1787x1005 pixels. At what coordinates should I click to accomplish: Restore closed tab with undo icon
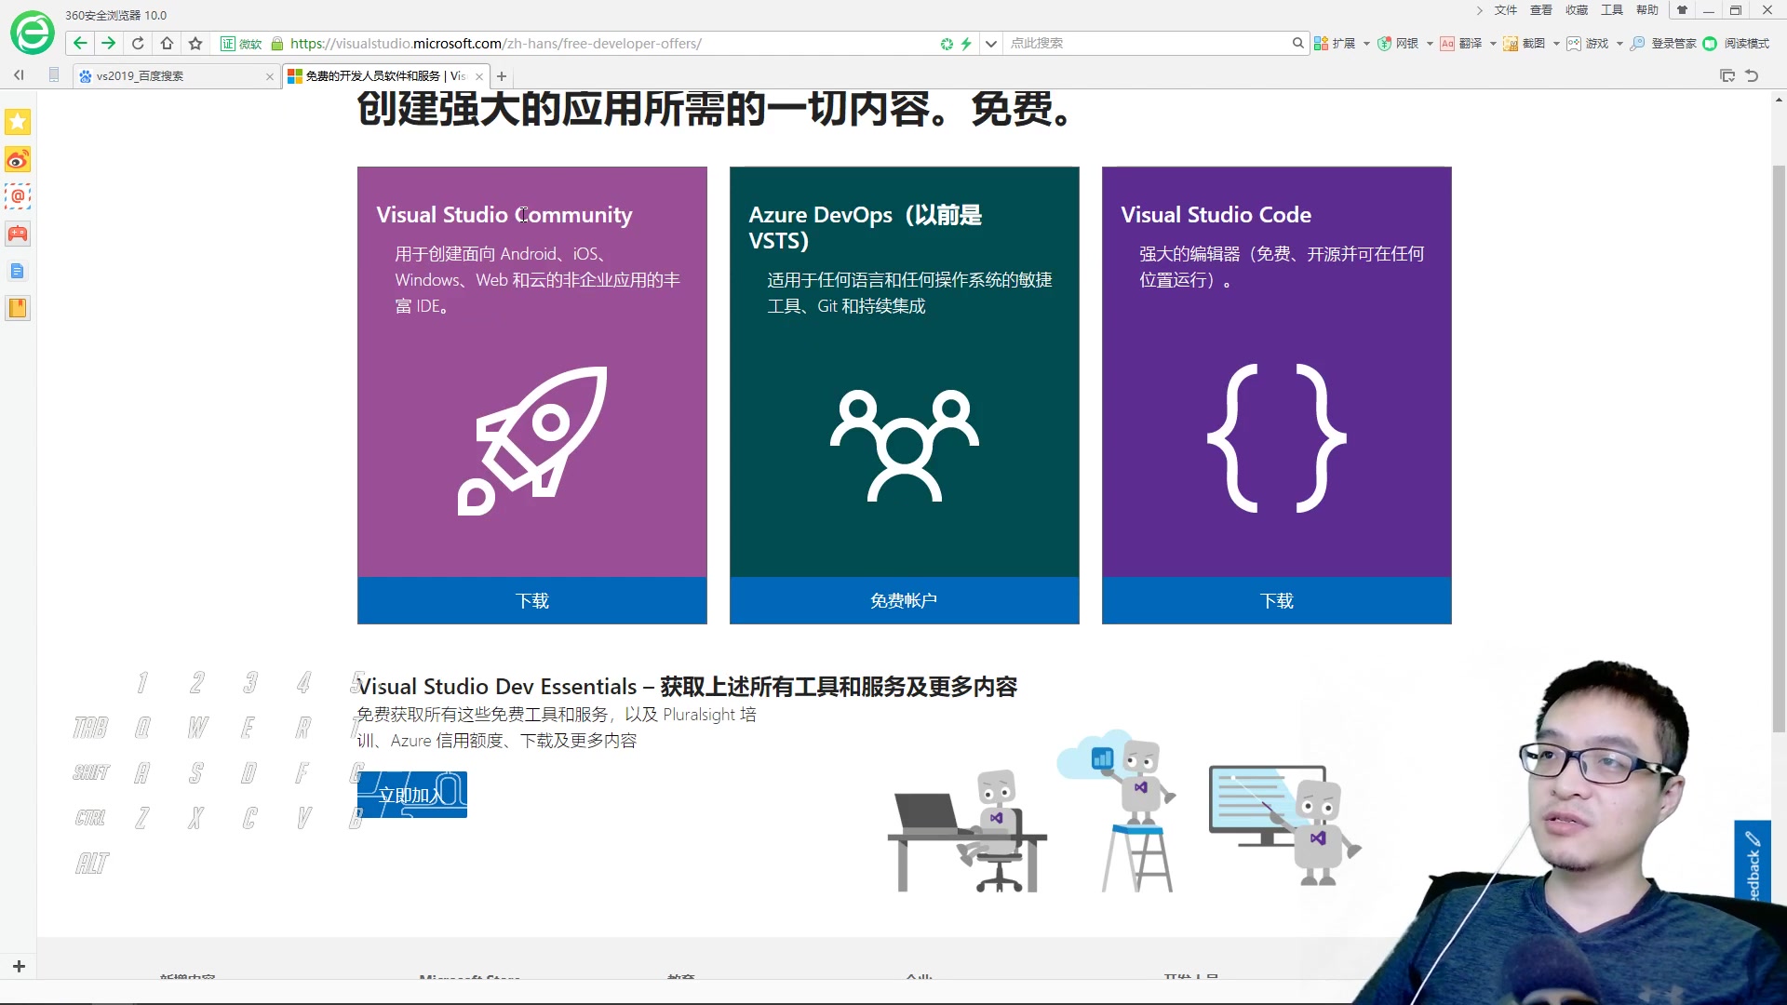point(1752,75)
